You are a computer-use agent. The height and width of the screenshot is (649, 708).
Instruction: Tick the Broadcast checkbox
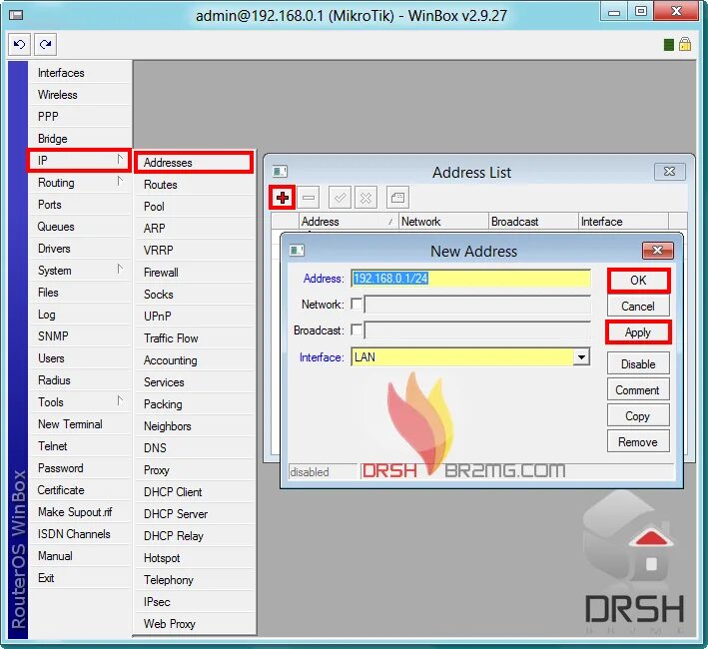[356, 329]
